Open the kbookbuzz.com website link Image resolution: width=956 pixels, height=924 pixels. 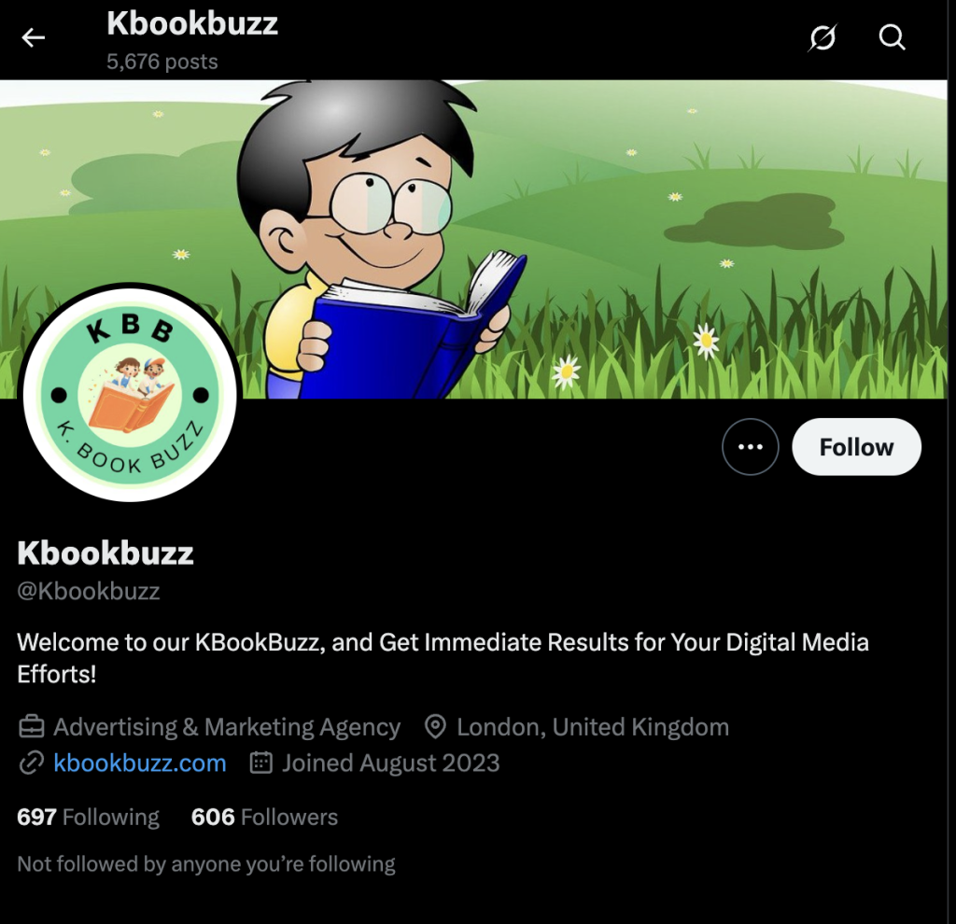tap(140, 763)
